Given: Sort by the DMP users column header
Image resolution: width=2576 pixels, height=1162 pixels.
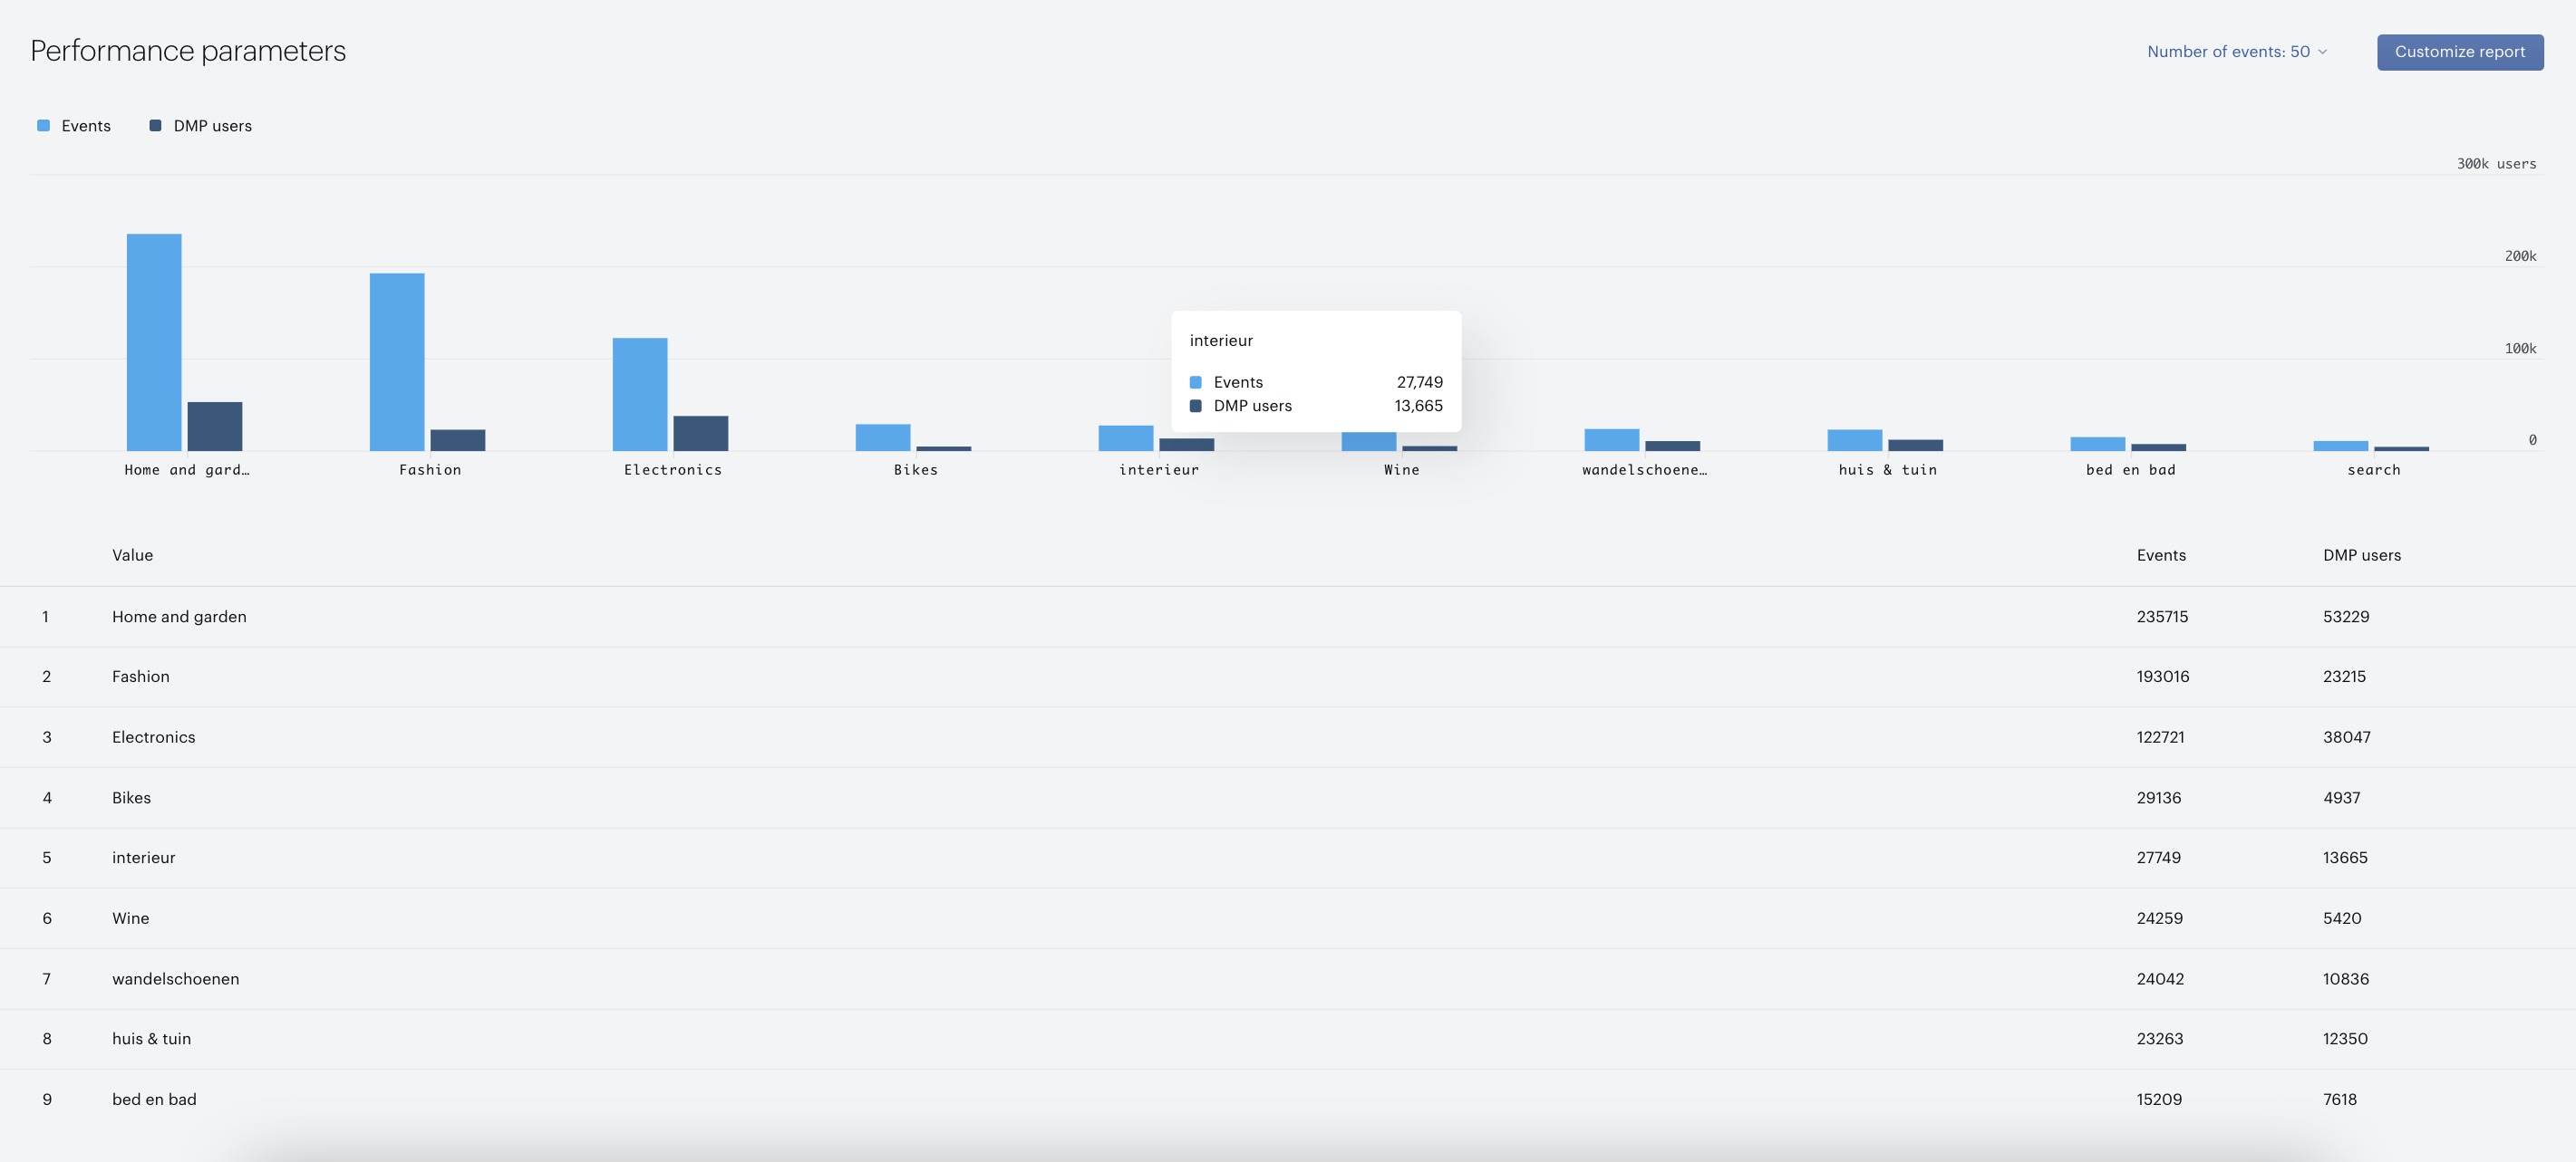Looking at the screenshot, I should tap(2361, 555).
